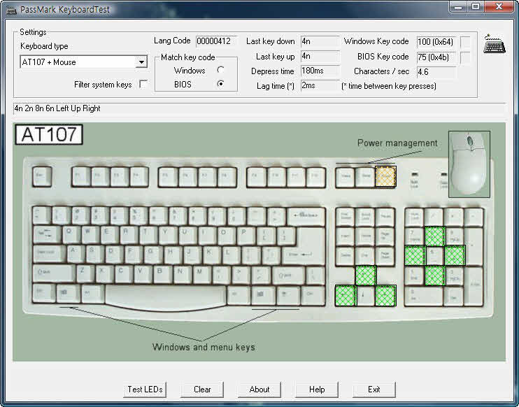Click the Delete key in navigation cluster
Image resolution: width=519 pixels, height=407 pixels.
tap(346, 256)
